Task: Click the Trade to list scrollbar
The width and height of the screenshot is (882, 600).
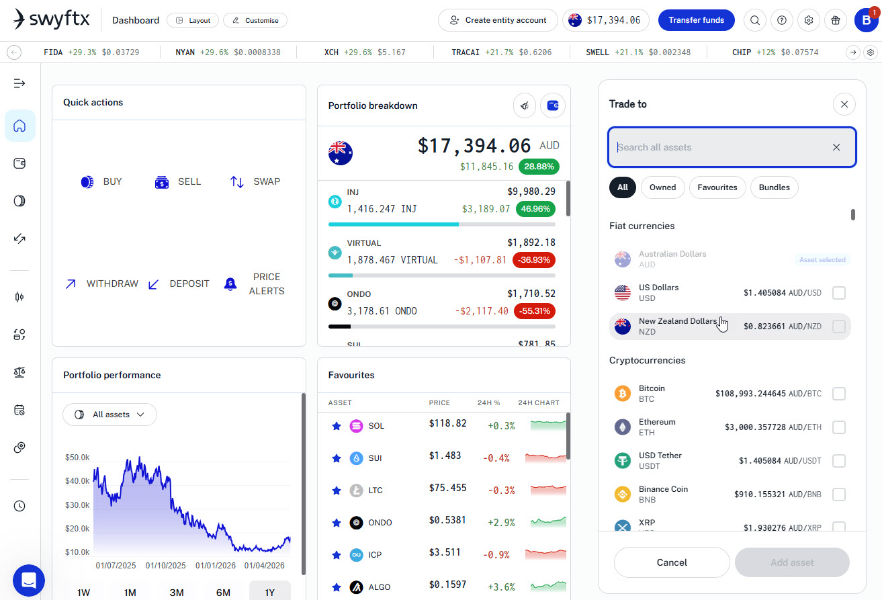Action: 853,215
